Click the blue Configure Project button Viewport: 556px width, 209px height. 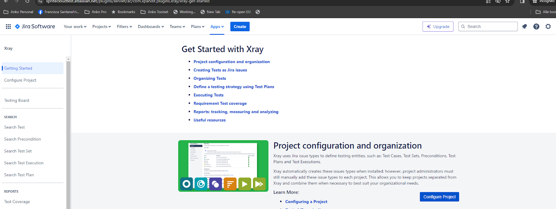[x=439, y=197]
